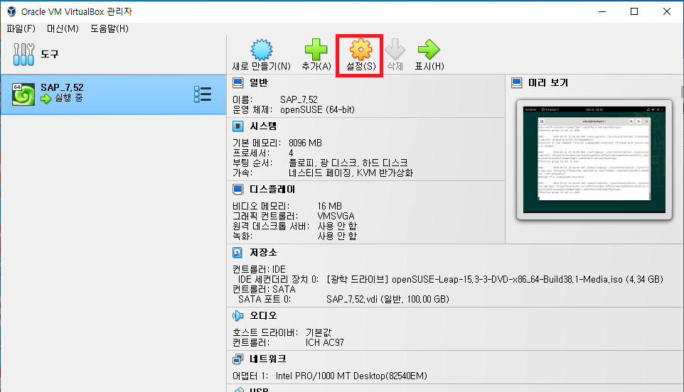Click the SAP_7.52 openSUSE VM icon
The height and width of the screenshot is (392, 684).
coord(23,94)
